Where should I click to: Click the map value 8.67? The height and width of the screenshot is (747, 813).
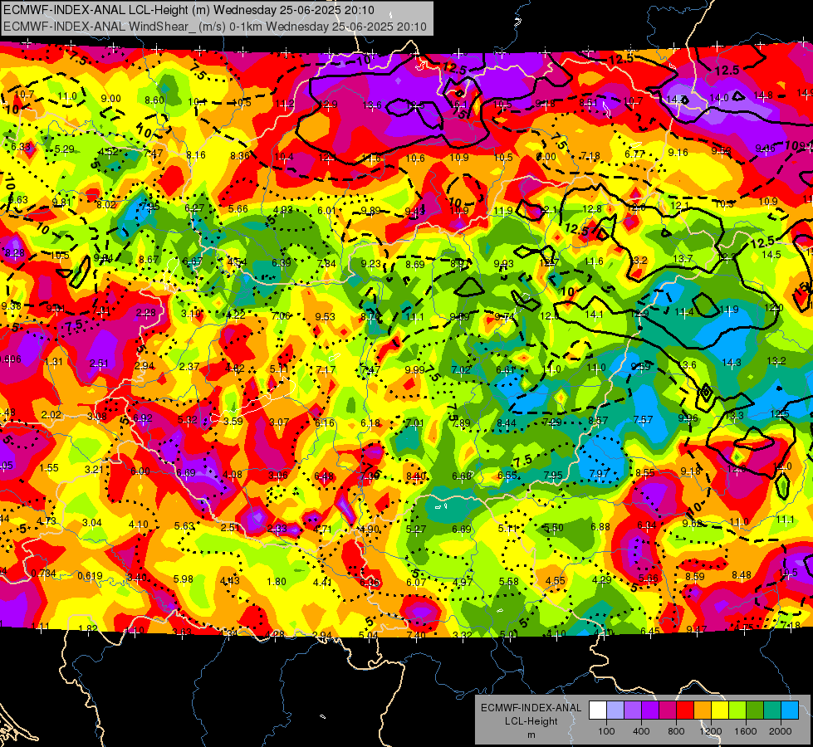click(149, 259)
